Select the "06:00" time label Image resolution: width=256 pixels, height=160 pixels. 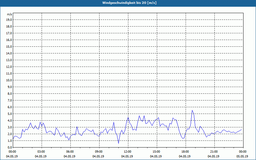(x=70, y=152)
